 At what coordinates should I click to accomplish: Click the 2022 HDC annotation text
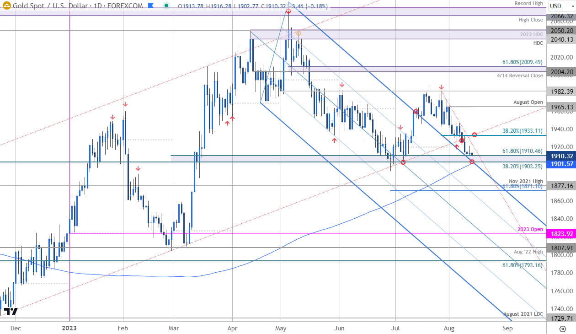531,34
